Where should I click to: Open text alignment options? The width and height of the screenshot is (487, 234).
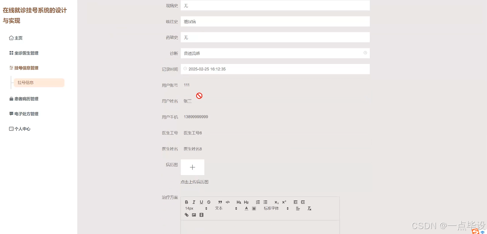[x=298, y=209]
